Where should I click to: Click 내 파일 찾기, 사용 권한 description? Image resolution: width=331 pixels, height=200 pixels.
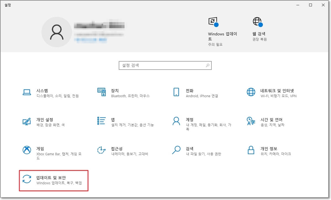click(203, 154)
